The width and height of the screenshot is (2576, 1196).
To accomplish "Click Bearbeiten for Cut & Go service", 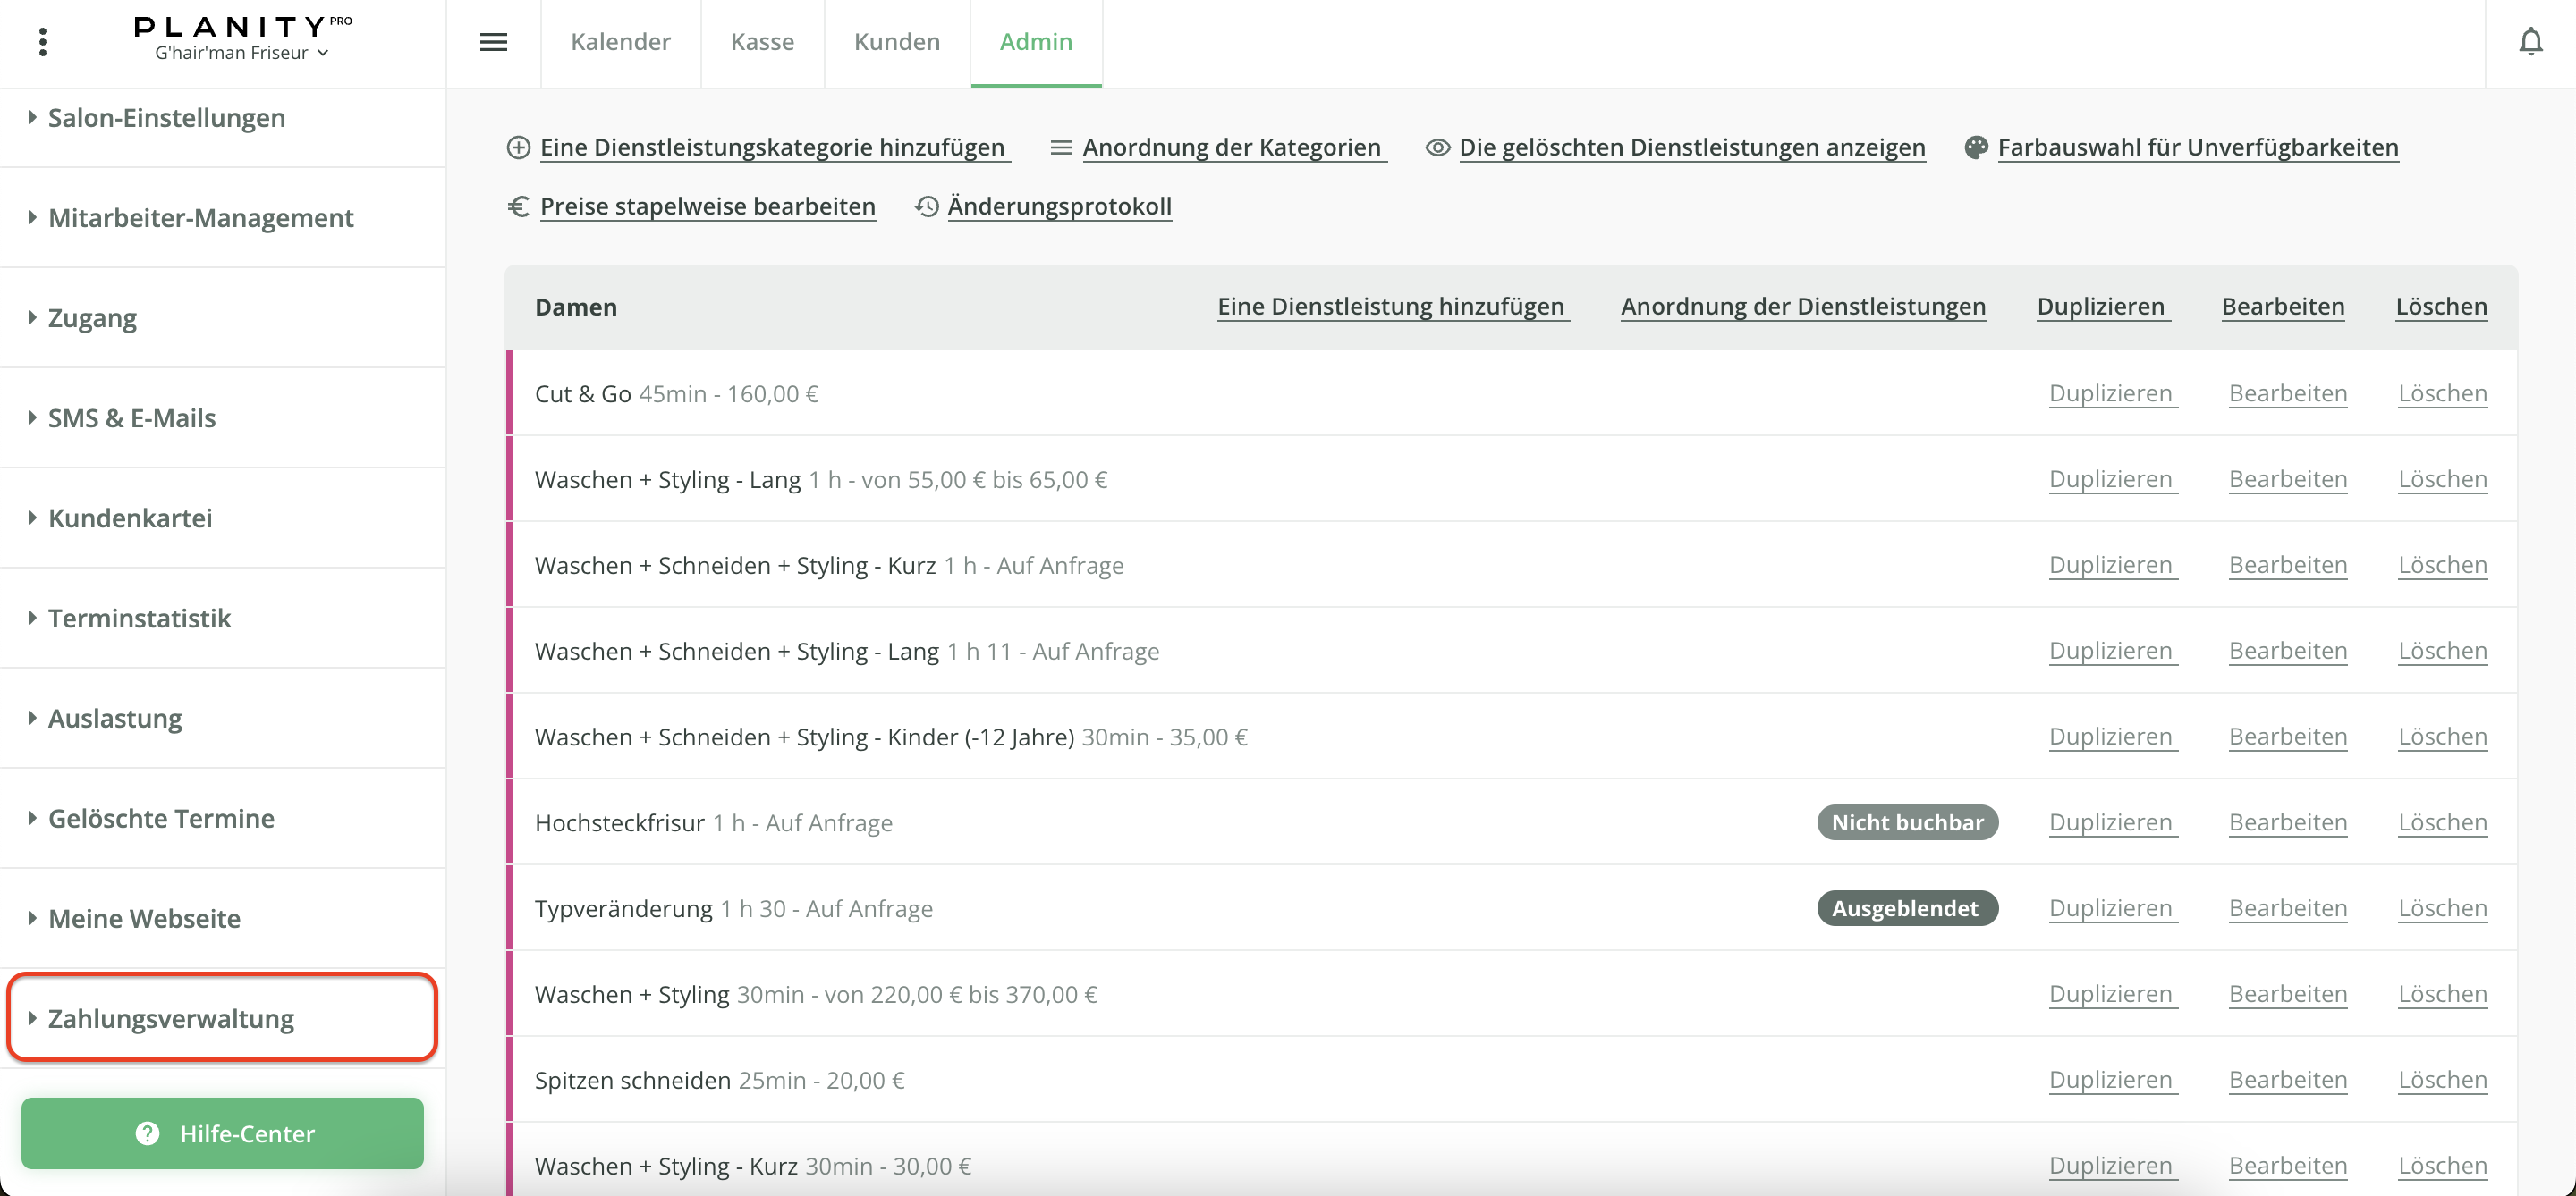I will pos(2287,393).
